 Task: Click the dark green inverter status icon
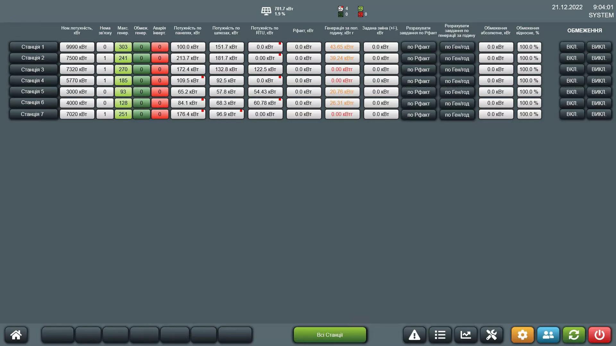click(341, 14)
